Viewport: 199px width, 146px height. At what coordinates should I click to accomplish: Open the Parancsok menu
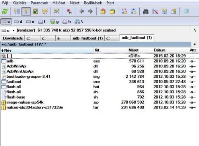(x=39, y=3)
